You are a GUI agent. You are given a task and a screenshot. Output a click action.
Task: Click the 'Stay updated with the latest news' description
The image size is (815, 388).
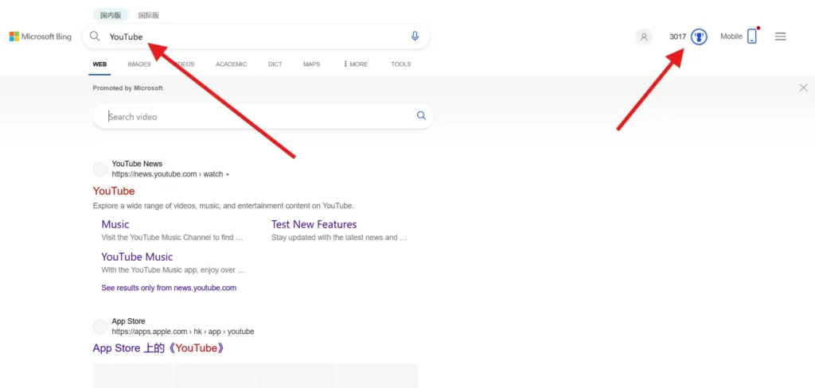point(339,238)
